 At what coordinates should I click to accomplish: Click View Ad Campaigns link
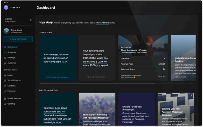point(97,77)
